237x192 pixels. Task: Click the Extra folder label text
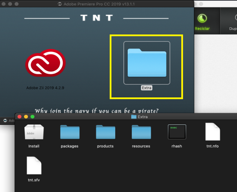[147, 88]
